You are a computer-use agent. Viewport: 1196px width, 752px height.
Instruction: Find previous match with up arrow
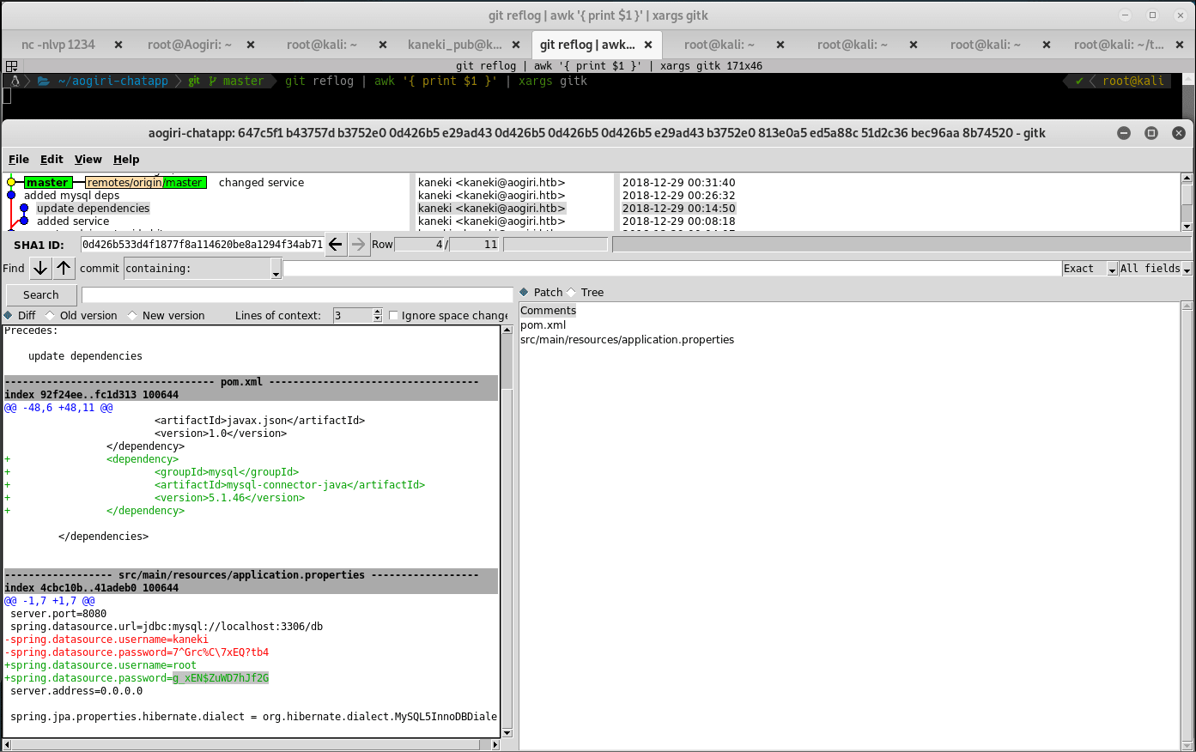click(x=64, y=268)
